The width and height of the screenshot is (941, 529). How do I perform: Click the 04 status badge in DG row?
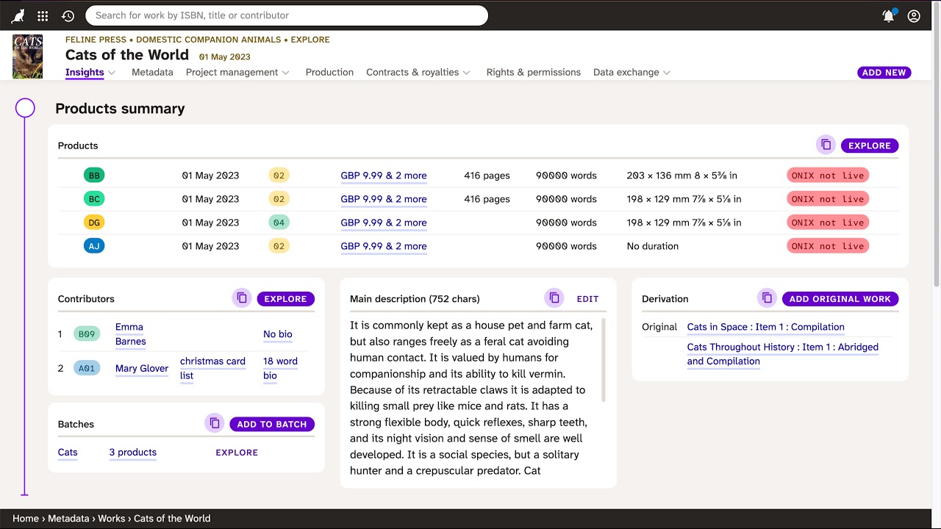tap(279, 223)
